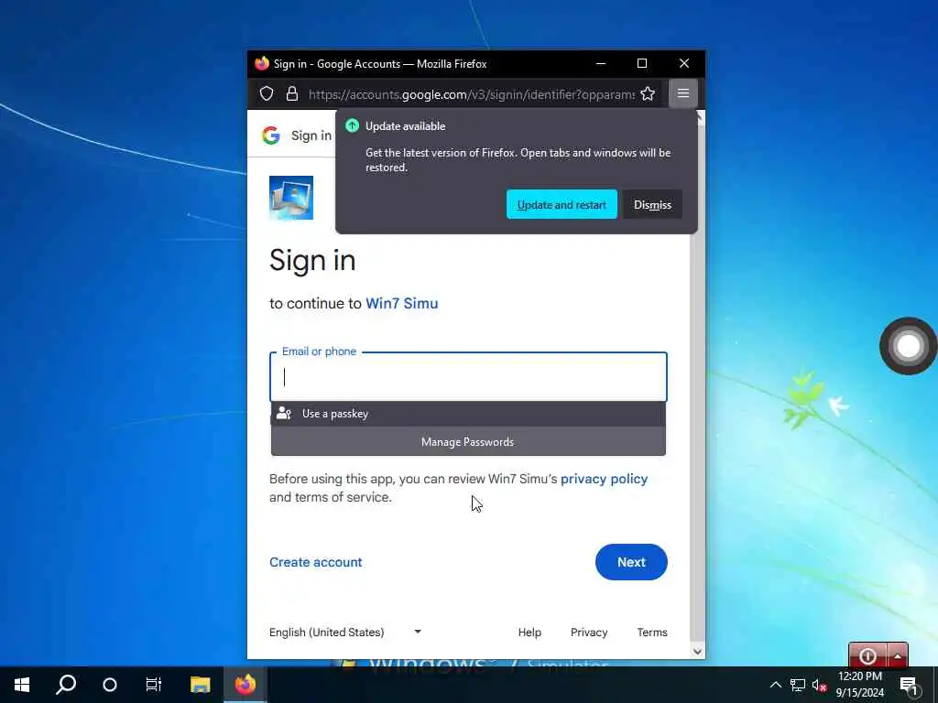Click the blue Next button
This screenshot has width=938, height=703.
click(631, 562)
